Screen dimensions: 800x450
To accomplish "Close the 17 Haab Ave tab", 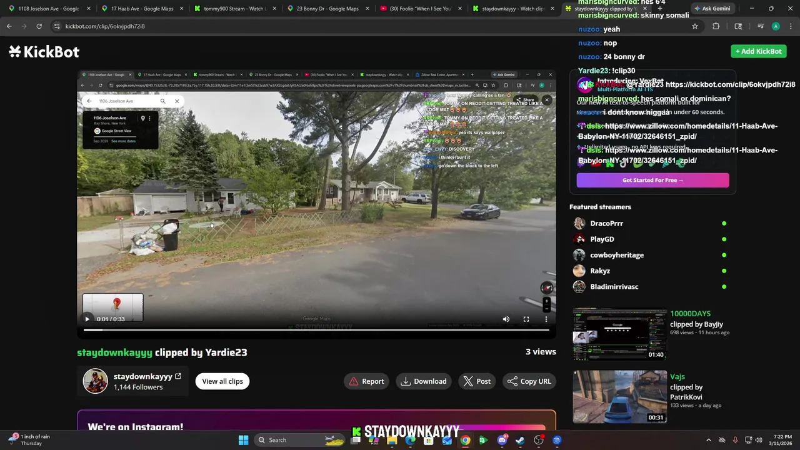I will (181, 9).
